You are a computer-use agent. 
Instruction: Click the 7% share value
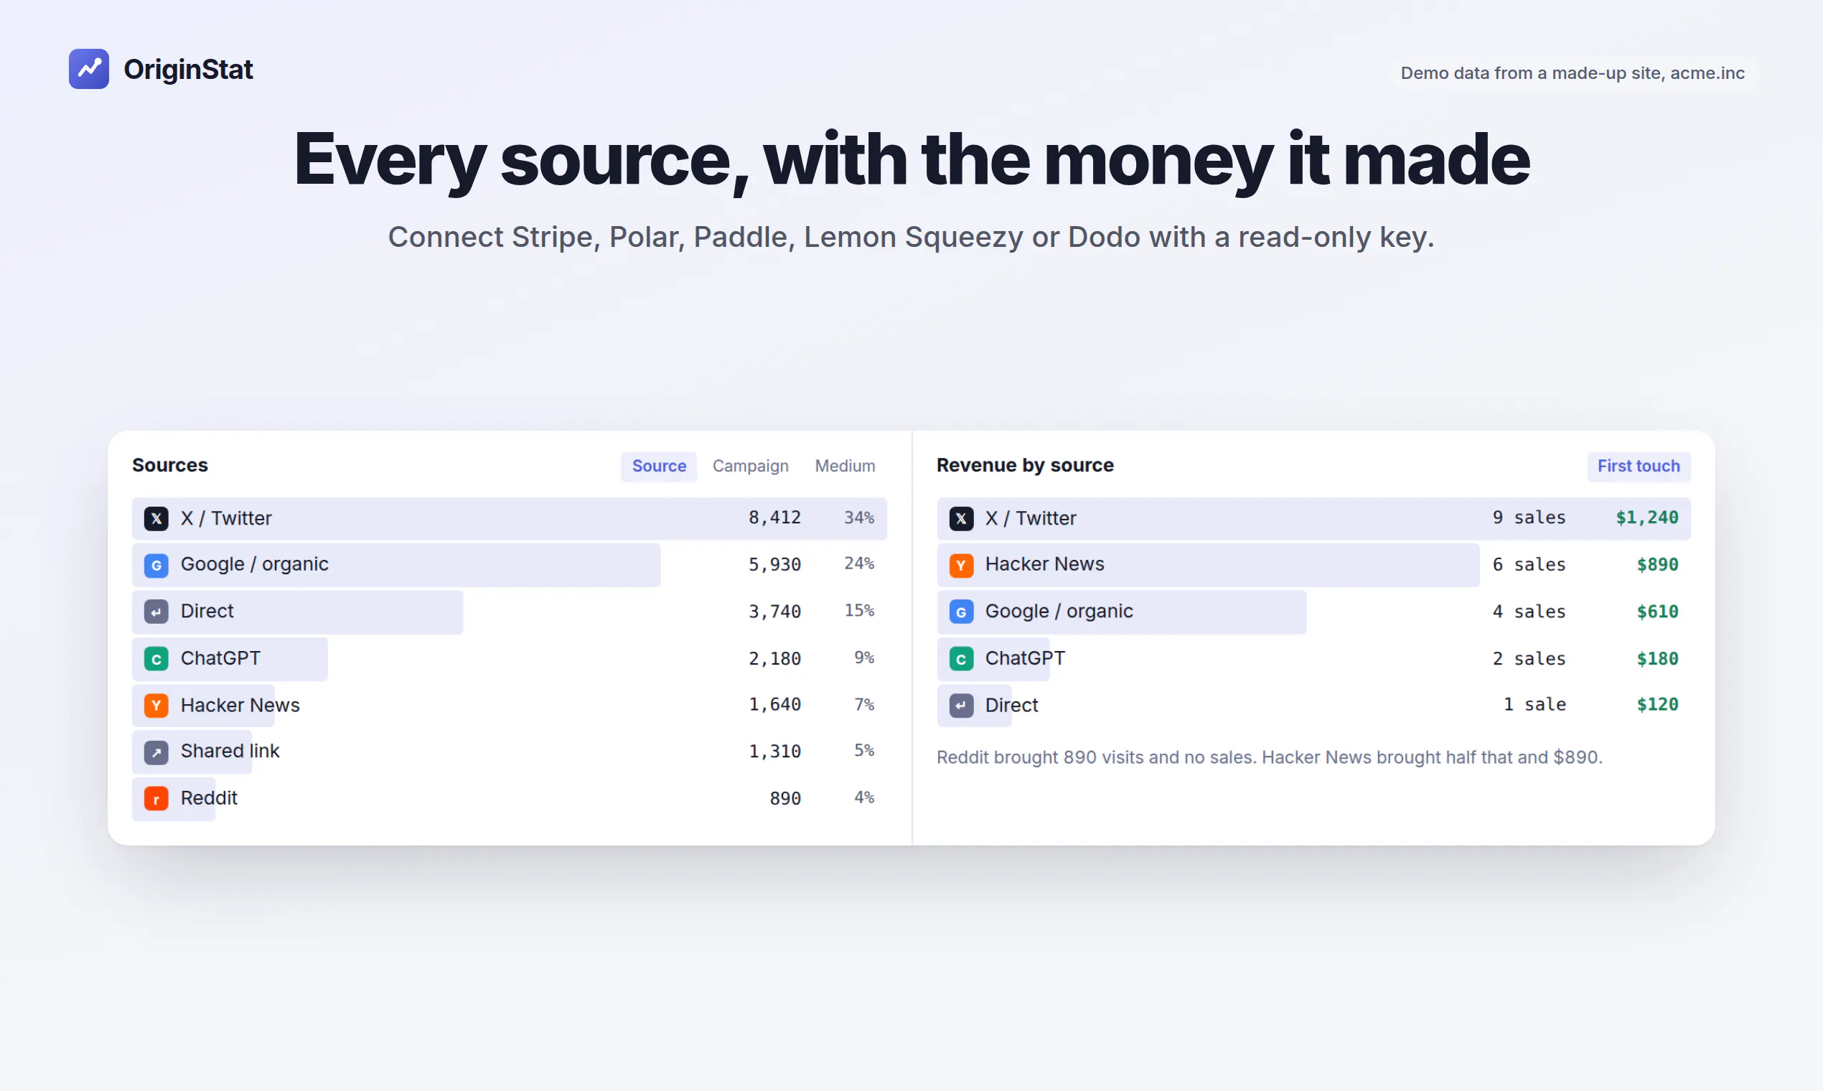[864, 704]
